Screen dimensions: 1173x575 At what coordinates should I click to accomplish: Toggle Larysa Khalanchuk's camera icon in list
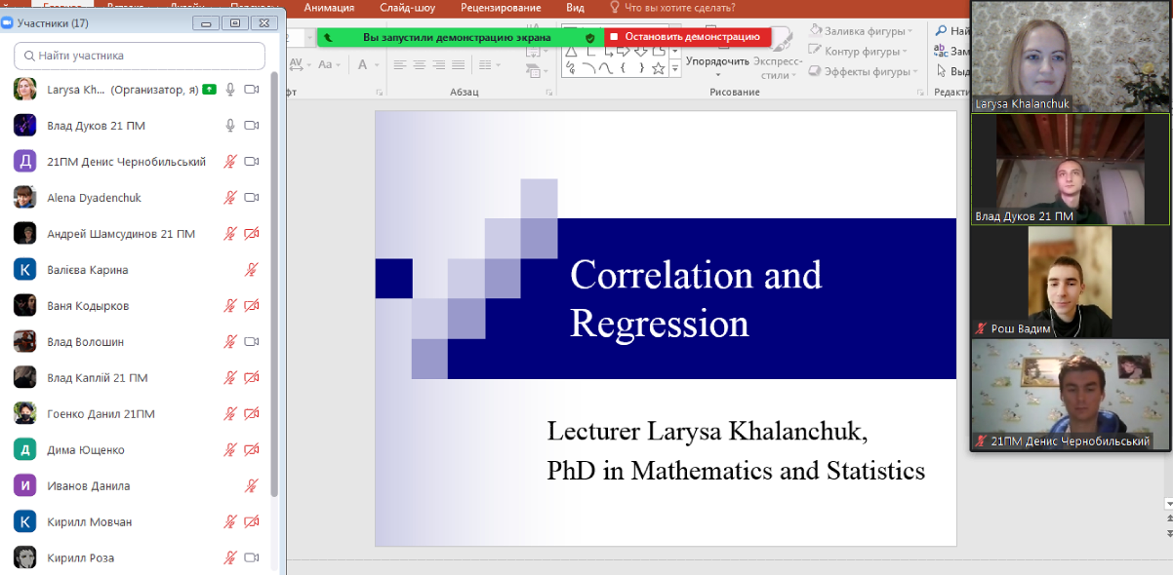tap(252, 90)
